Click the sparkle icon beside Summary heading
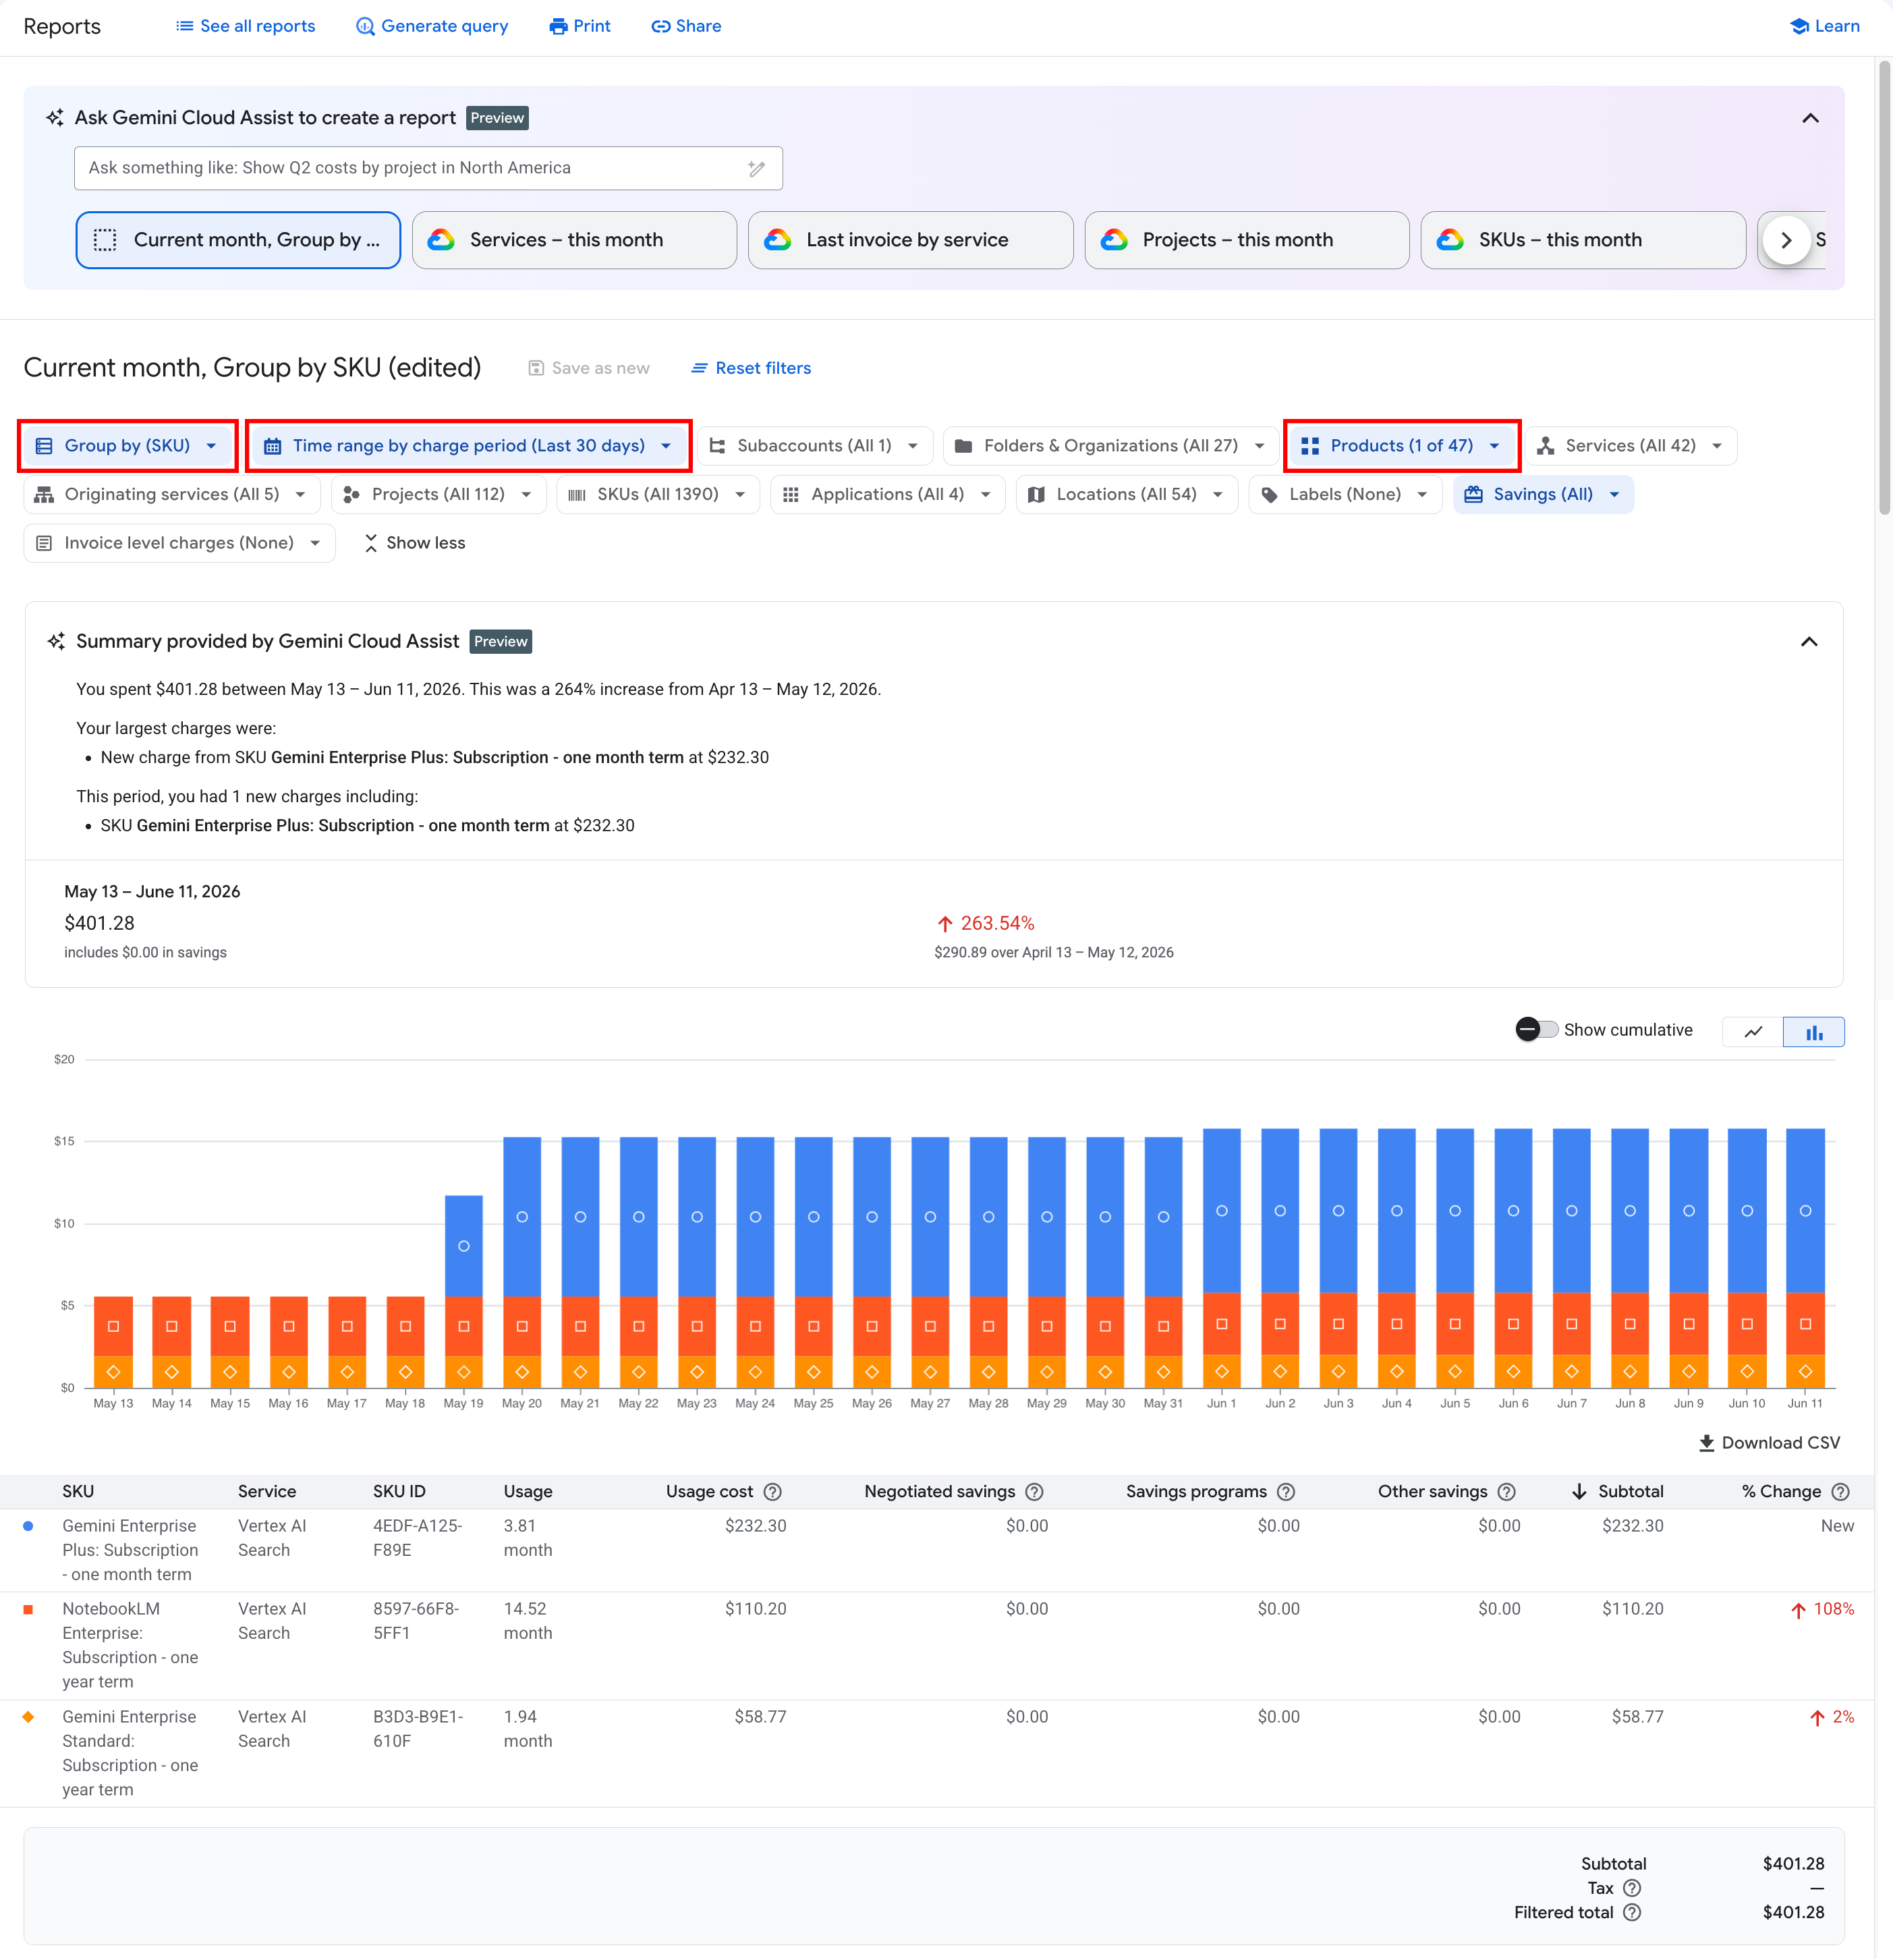 click(x=57, y=641)
